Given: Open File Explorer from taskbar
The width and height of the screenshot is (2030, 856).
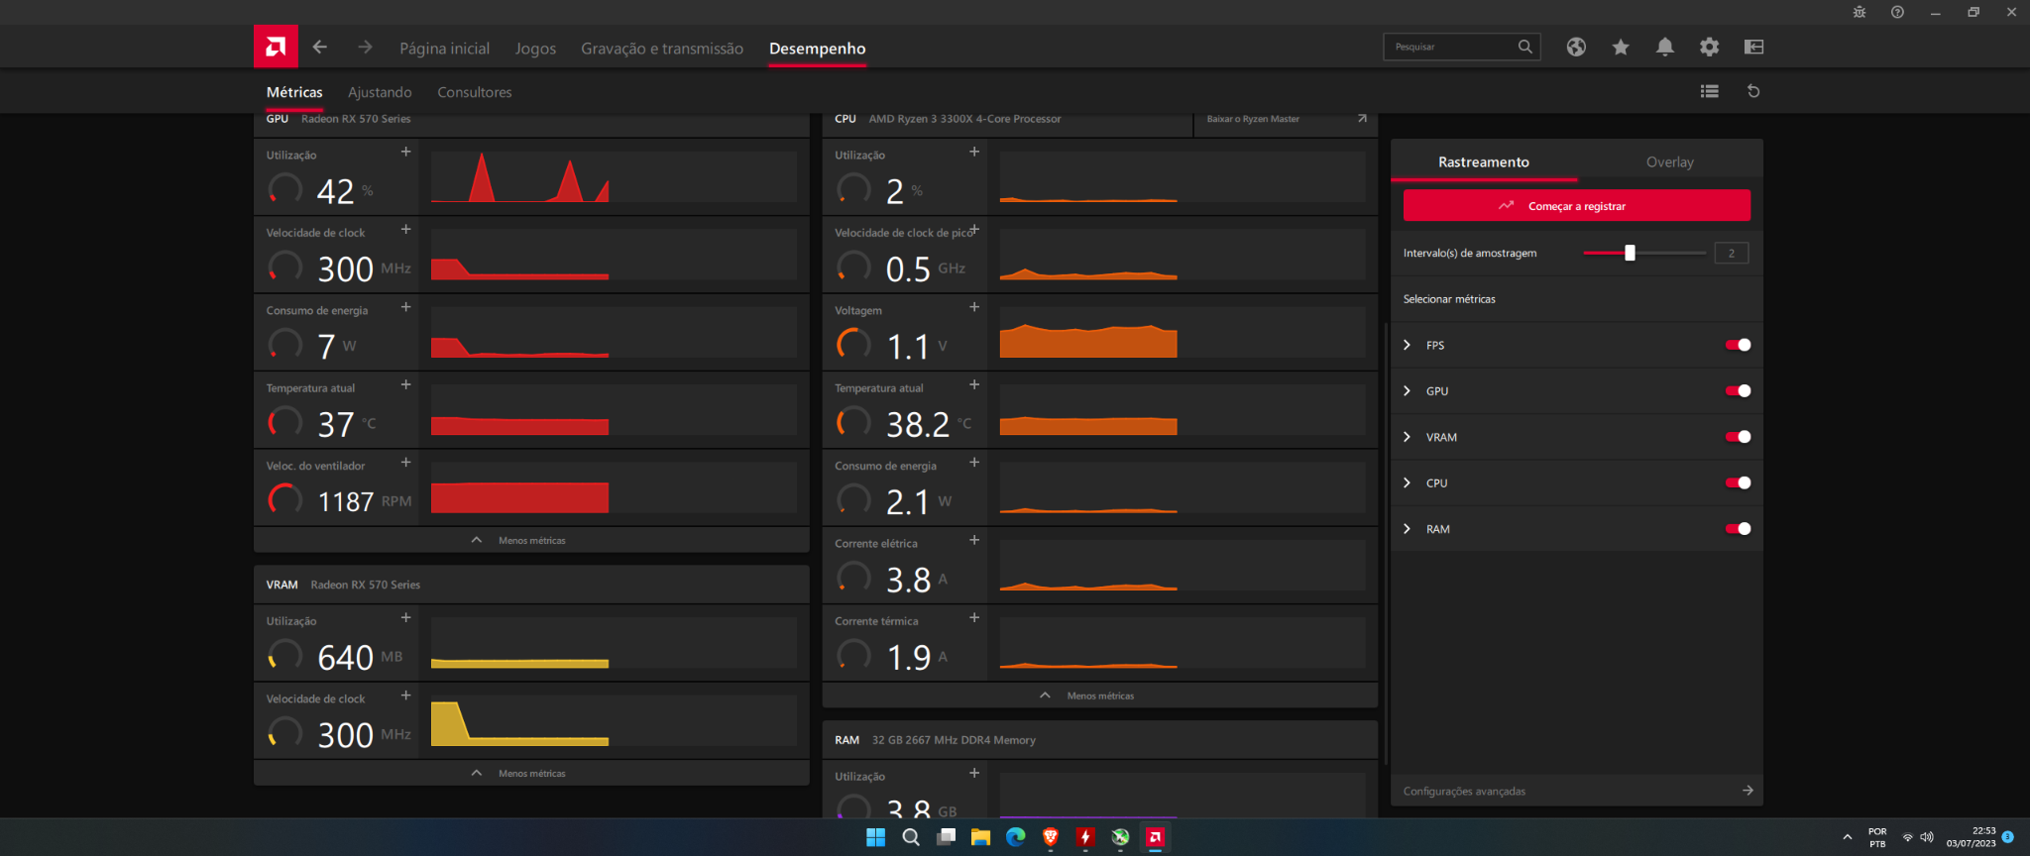Looking at the screenshot, I should (980, 837).
